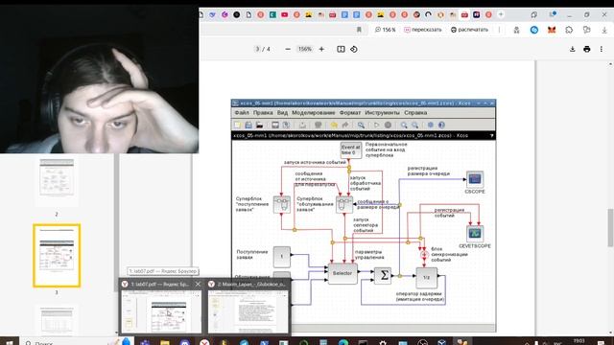Viewport: 614px width, 345px height.
Task: Click the scrollbar up arrow on right
Action: coord(610,64)
